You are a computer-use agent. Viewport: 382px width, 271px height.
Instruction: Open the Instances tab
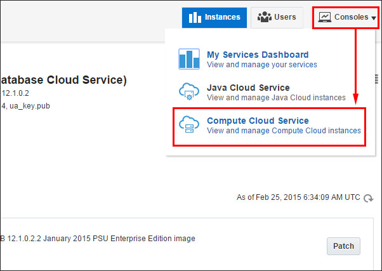coord(214,17)
